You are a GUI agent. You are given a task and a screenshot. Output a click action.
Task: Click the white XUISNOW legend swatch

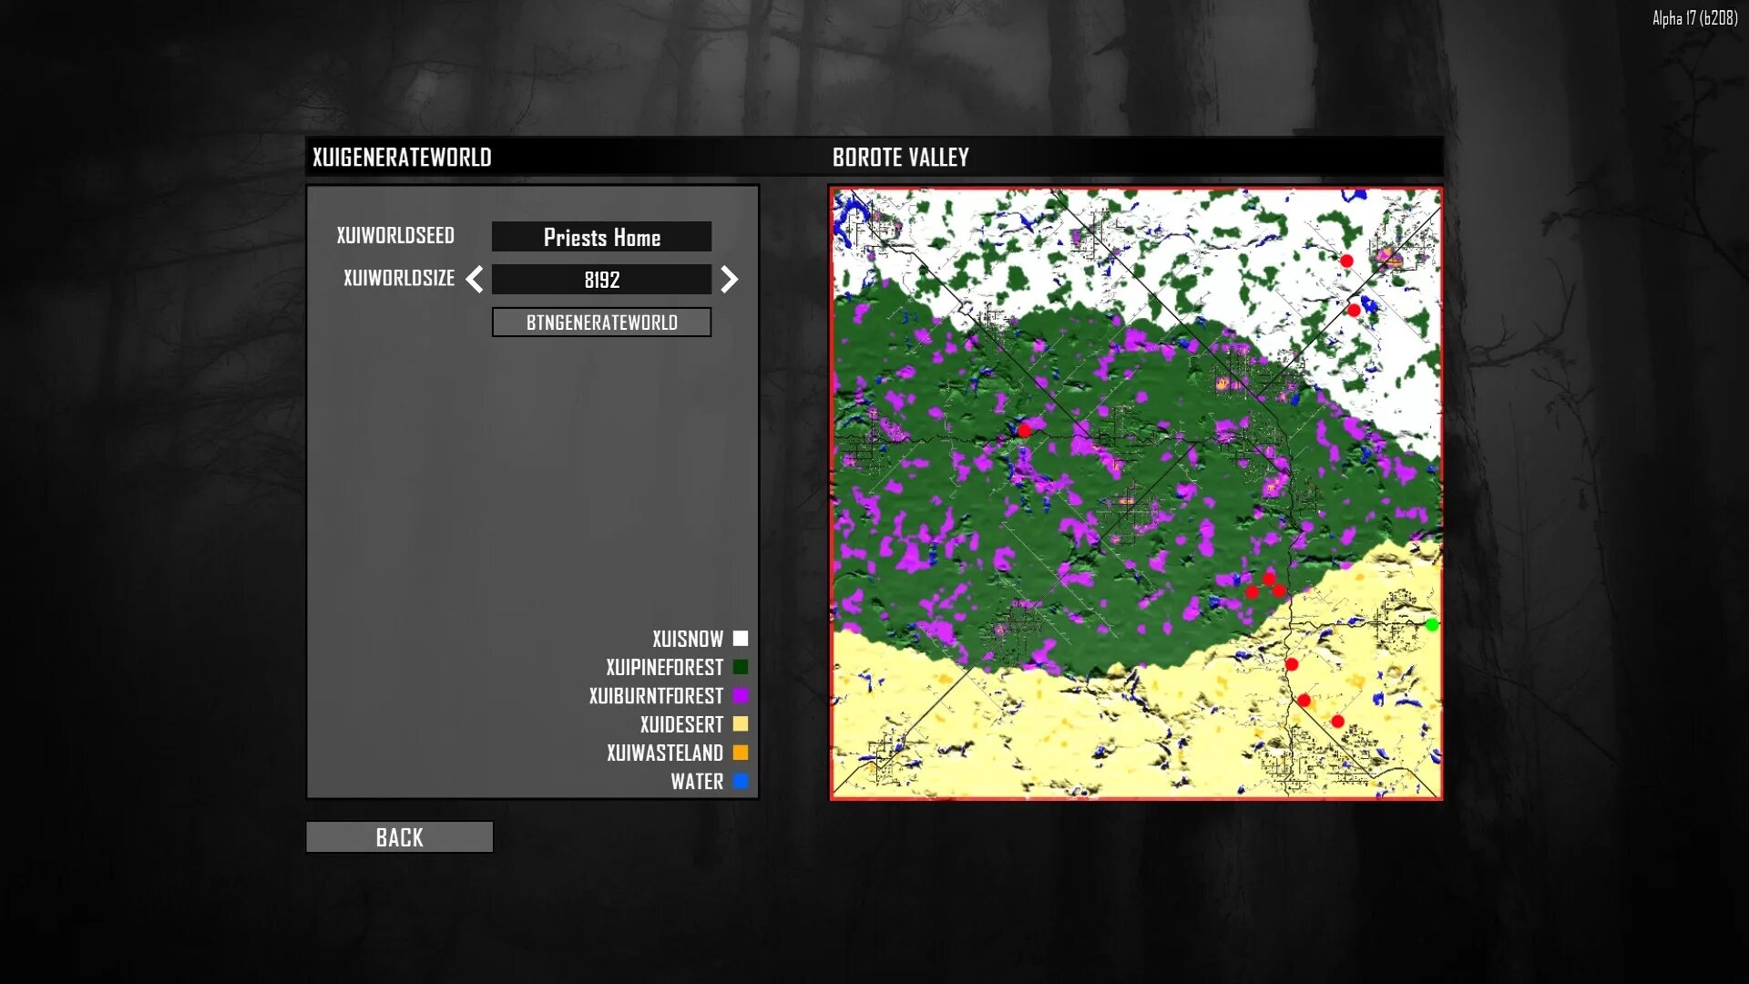[x=741, y=639]
